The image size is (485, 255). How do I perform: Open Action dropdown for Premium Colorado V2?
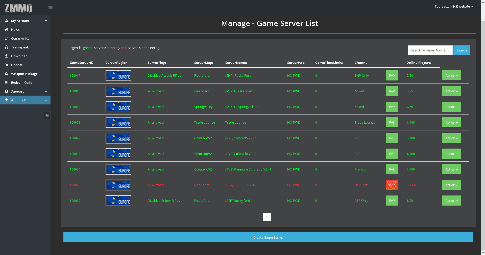[x=452, y=169]
